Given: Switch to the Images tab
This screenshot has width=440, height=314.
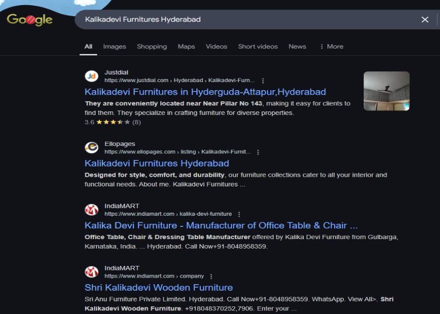Looking at the screenshot, I should click(x=114, y=47).
